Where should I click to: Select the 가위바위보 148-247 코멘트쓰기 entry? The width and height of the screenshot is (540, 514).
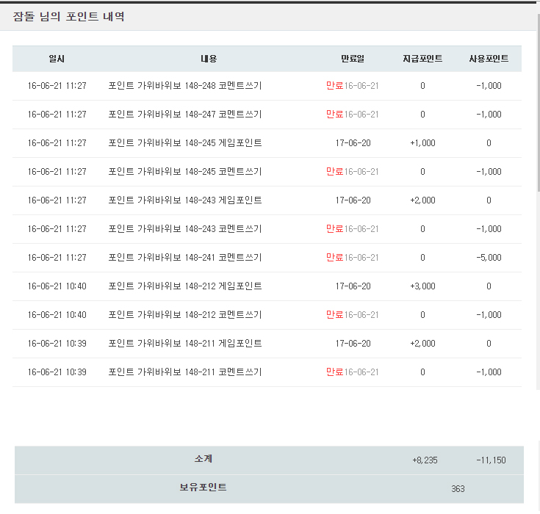[x=184, y=115]
